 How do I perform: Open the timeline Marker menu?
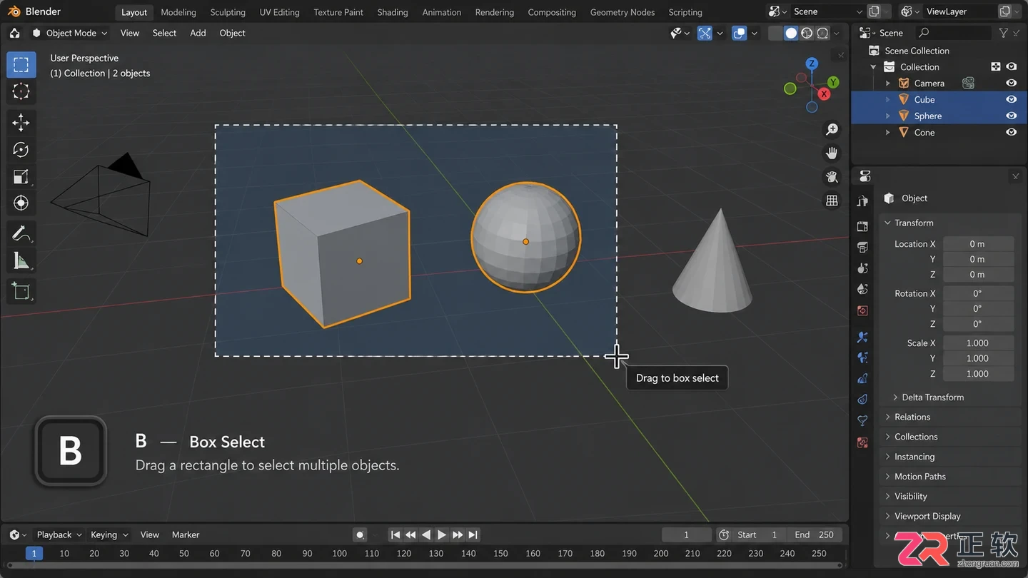click(x=186, y=534)
